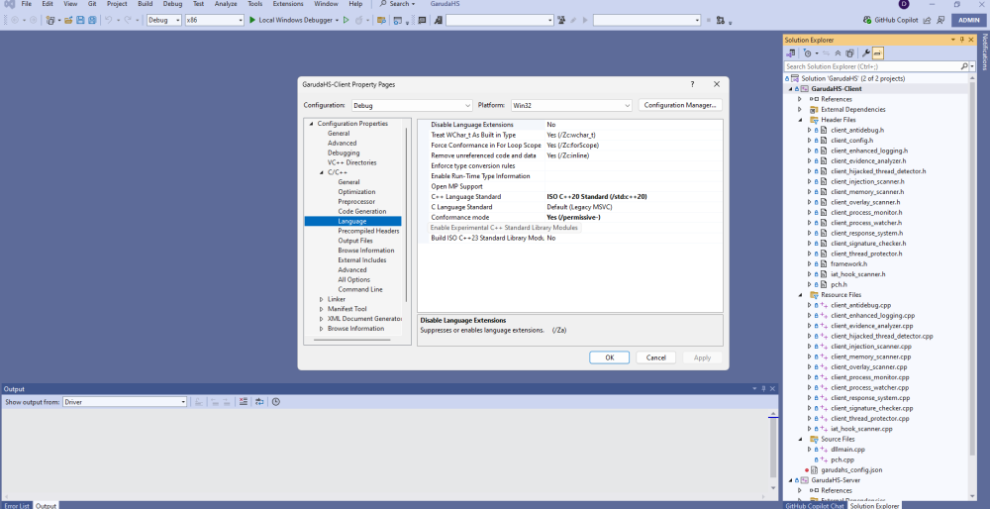Click the user account avatar D
The width and height of the screenshot is (990, 509).
tap(903, 4)
